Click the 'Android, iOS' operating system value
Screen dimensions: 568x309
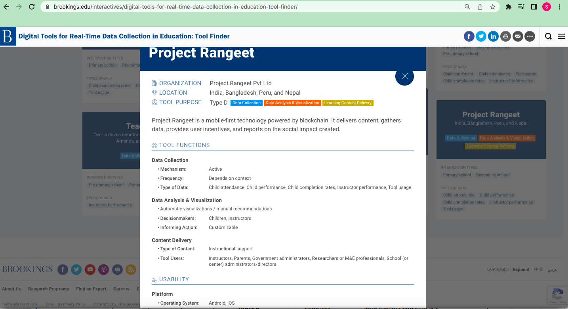[221, 303]
